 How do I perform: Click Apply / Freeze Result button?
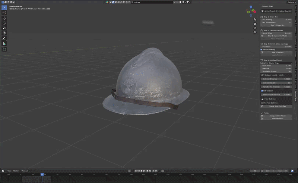(x=276, y=116)
